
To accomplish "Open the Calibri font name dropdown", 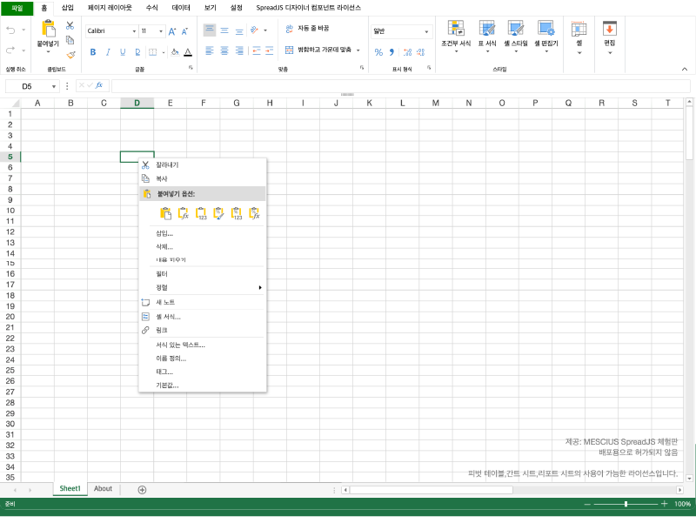I will tap(134, 31).
